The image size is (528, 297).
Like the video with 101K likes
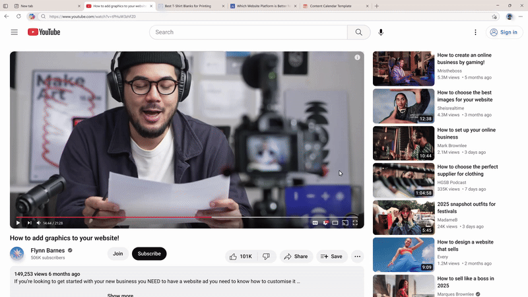tap(241, 256)
